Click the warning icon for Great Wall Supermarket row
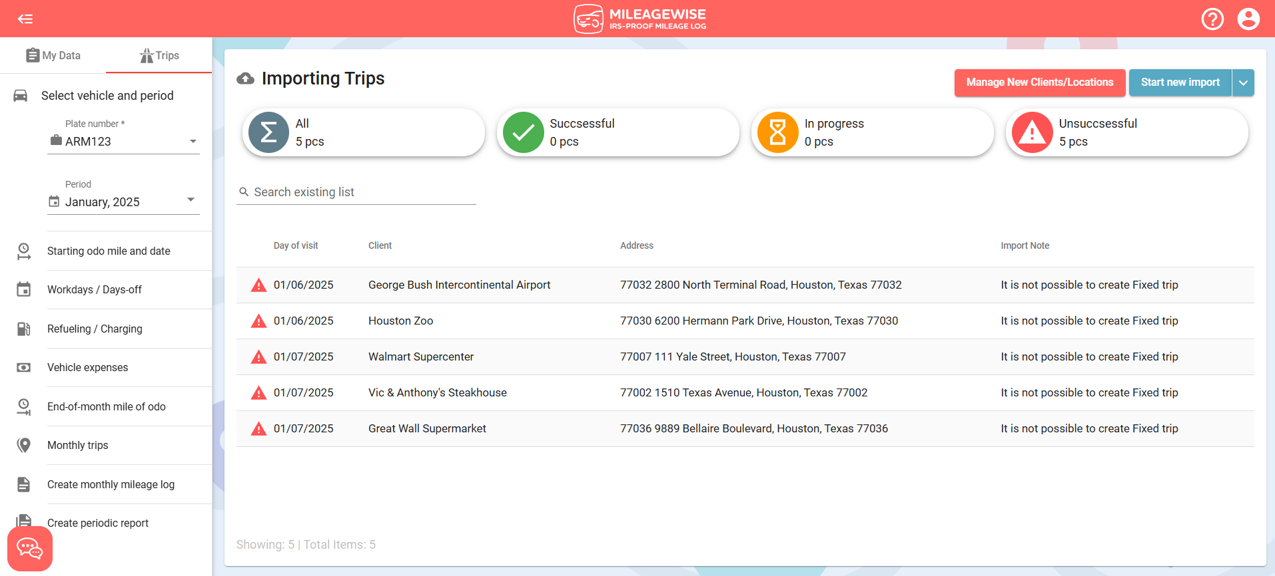This screenshot has height=576, width=1275. 258,429
